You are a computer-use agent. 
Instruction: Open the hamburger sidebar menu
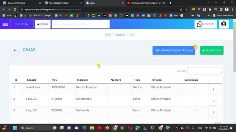click(x=5, y=24)
